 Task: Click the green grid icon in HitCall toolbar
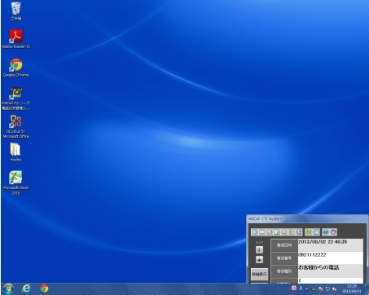pos(309,232)
